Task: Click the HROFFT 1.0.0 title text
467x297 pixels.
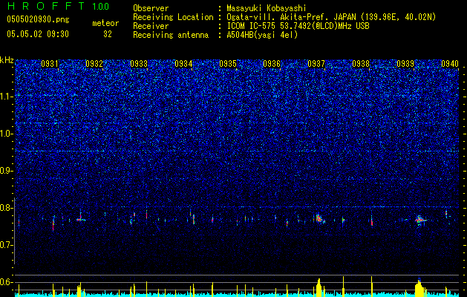Action: (58, 6)
